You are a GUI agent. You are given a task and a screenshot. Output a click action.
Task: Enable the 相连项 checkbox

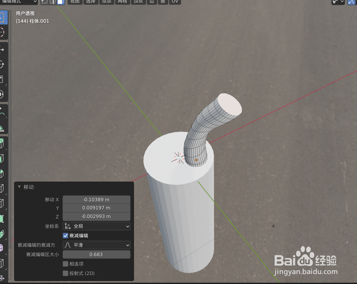(x=65, y=263)
